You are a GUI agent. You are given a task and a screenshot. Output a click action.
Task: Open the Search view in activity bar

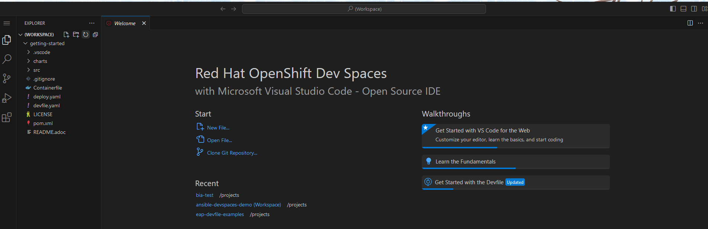[x=7, y=59]
